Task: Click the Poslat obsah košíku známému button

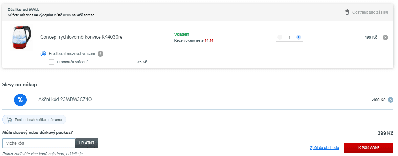Action: coord(34,120)
